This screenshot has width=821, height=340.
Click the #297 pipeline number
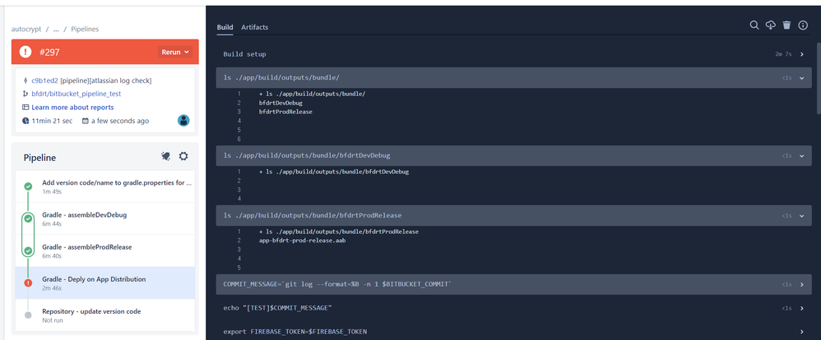(x=49, y=53)
